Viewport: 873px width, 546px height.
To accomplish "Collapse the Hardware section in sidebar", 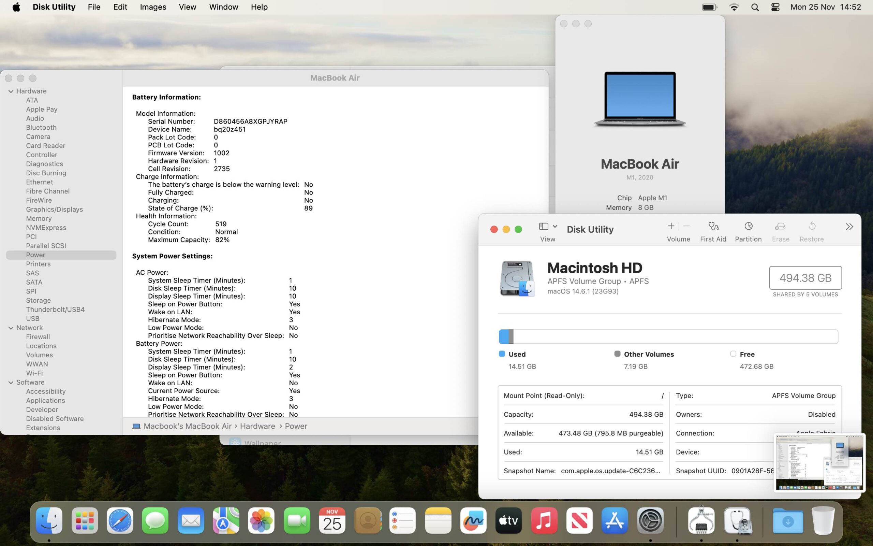I will 11,91.
